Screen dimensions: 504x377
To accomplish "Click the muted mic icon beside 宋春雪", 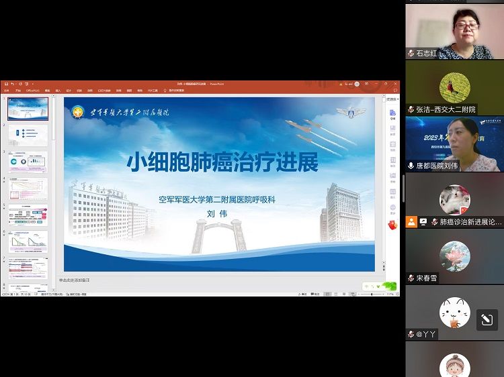I will point(411,278).
